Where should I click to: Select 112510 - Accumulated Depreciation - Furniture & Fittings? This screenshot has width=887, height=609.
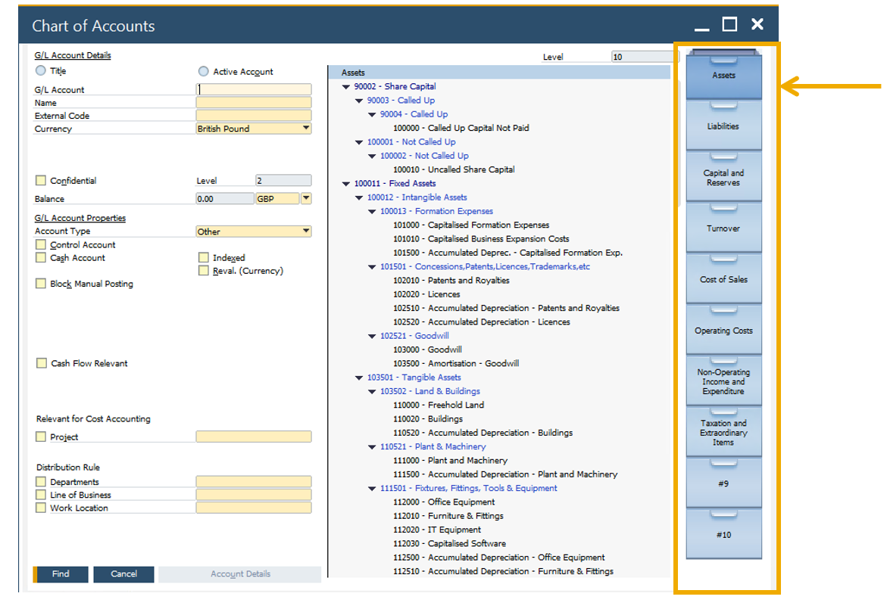[x=504, y=572]
